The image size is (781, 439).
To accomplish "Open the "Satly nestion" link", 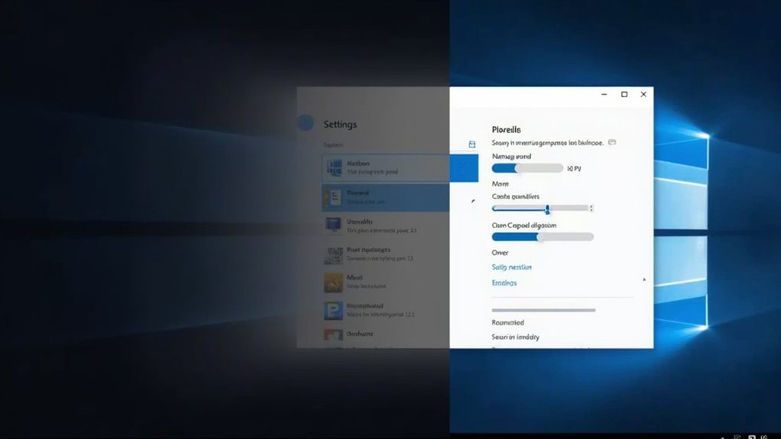I will (511, 267).
